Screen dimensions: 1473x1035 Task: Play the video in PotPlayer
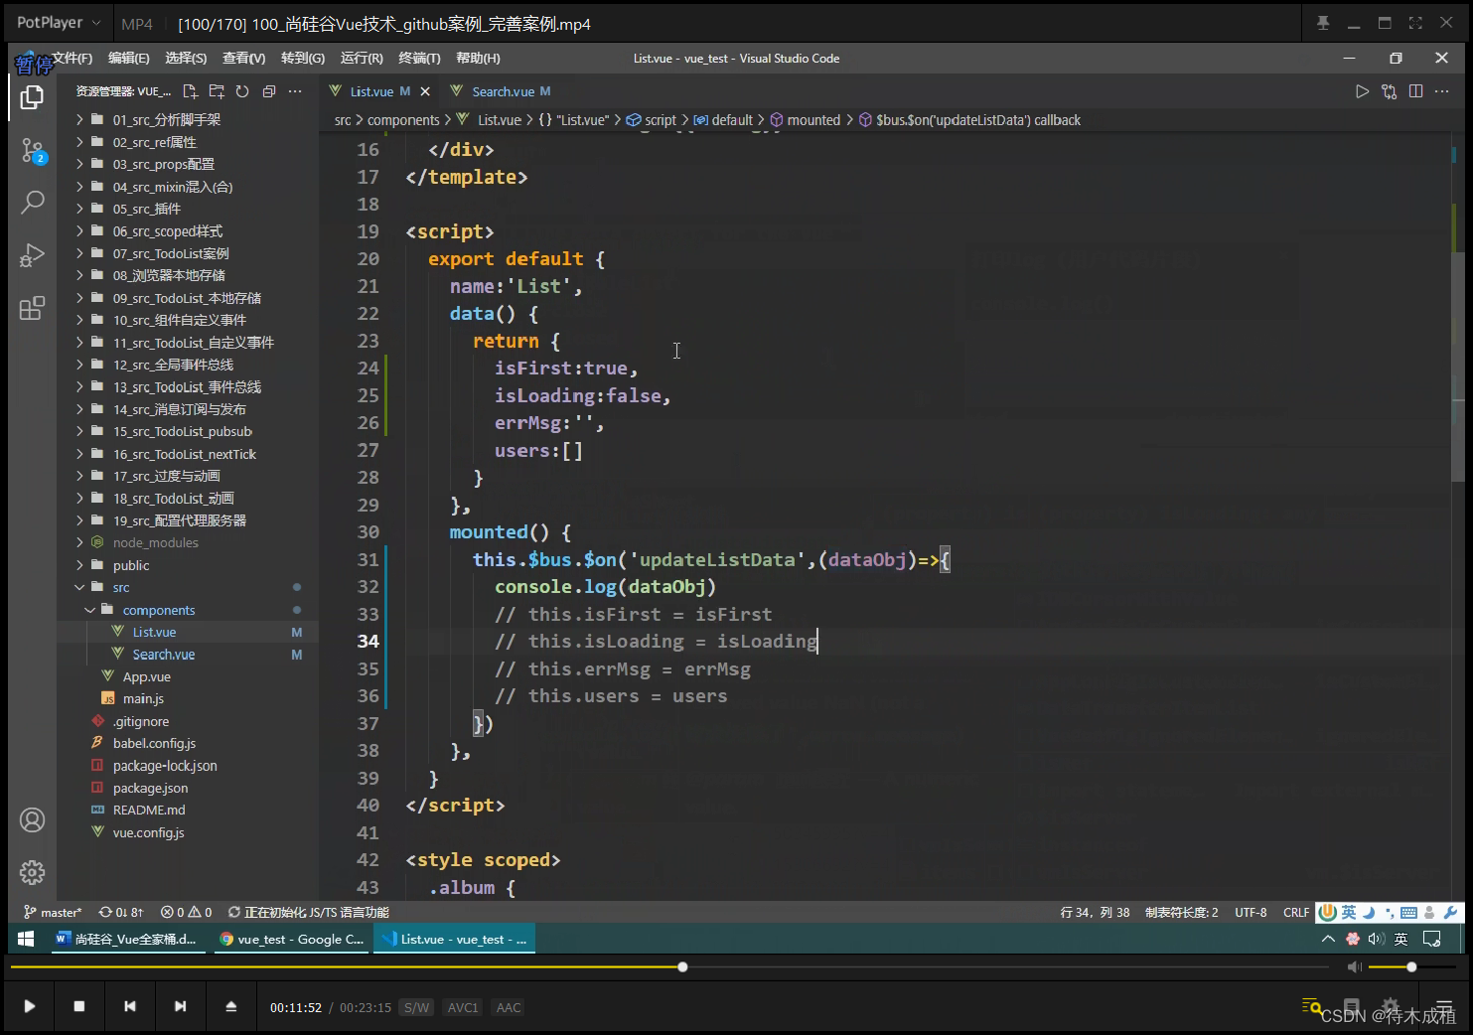(30, 1006)
